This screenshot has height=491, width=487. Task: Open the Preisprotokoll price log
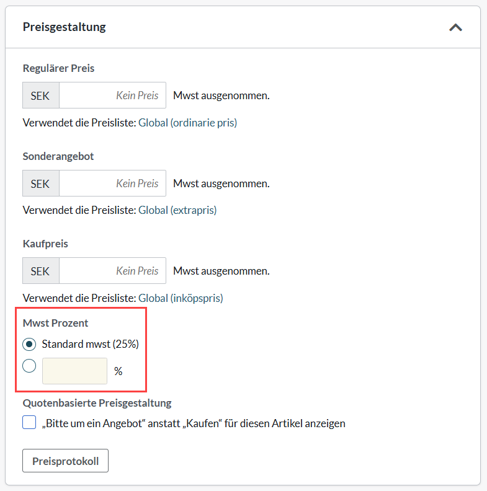pos(65,461)
